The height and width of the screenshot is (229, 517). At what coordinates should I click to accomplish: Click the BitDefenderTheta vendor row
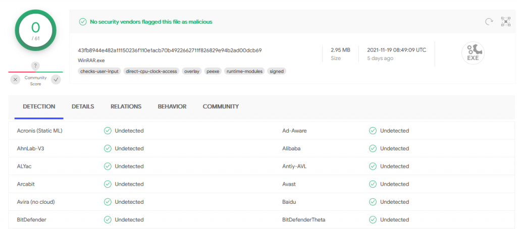[x=303, y=220]
